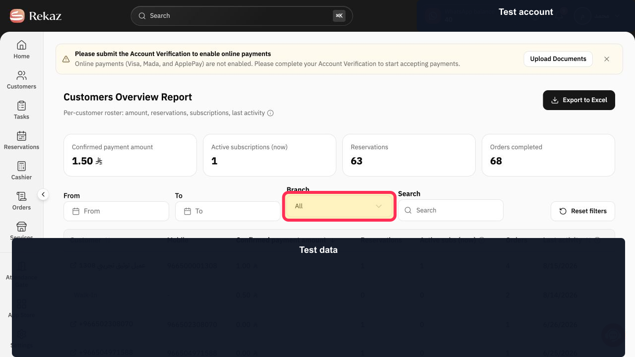Dismiss the account verification banner
The height and width of the screenshot is (357, 635).
[607, 59]
